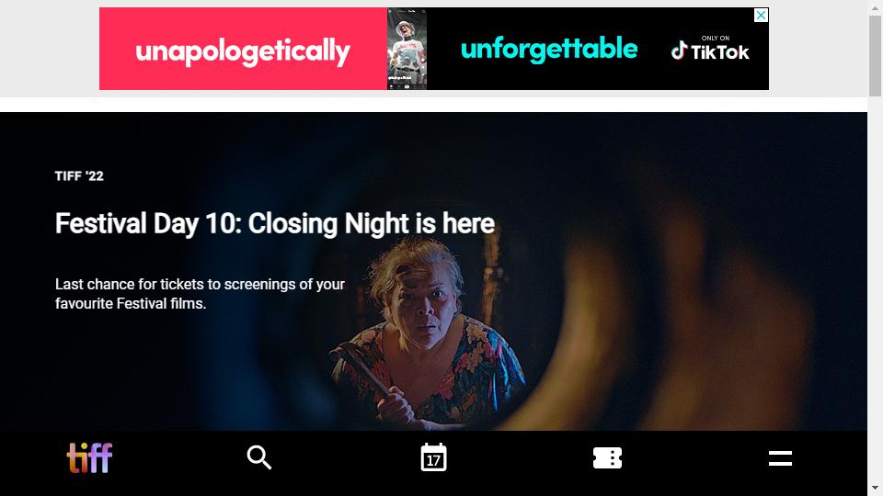This screenshot has height=496, width=883.
Task: Click the empty scrollbar track below thumb
Action: coord(875,288)
